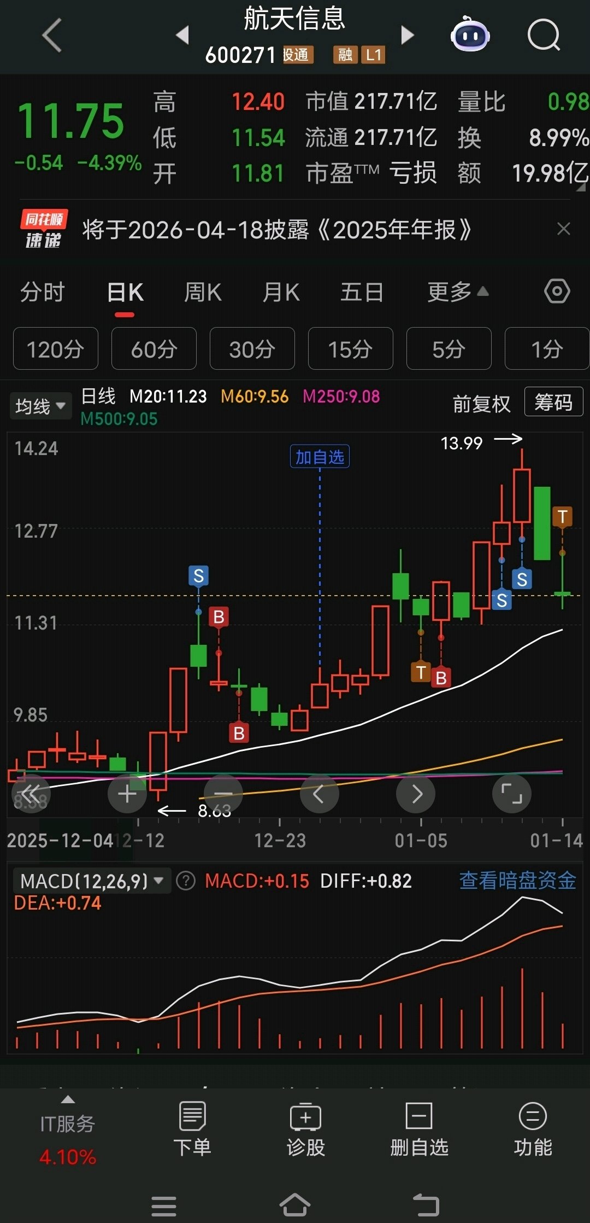This screenshot has height=1223, width=590.
Task: Open the 均线 moving average dropdown
Action: 40,406
